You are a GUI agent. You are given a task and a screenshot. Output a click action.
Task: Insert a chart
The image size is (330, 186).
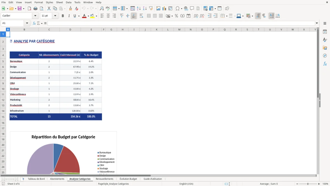tap(164, 8)
